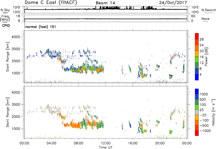Image resolution: width=216 pixels, height=149 pixels.
Task: Click the 'Dome C East (fitACF)' plot title
Action: pos(51,3)
